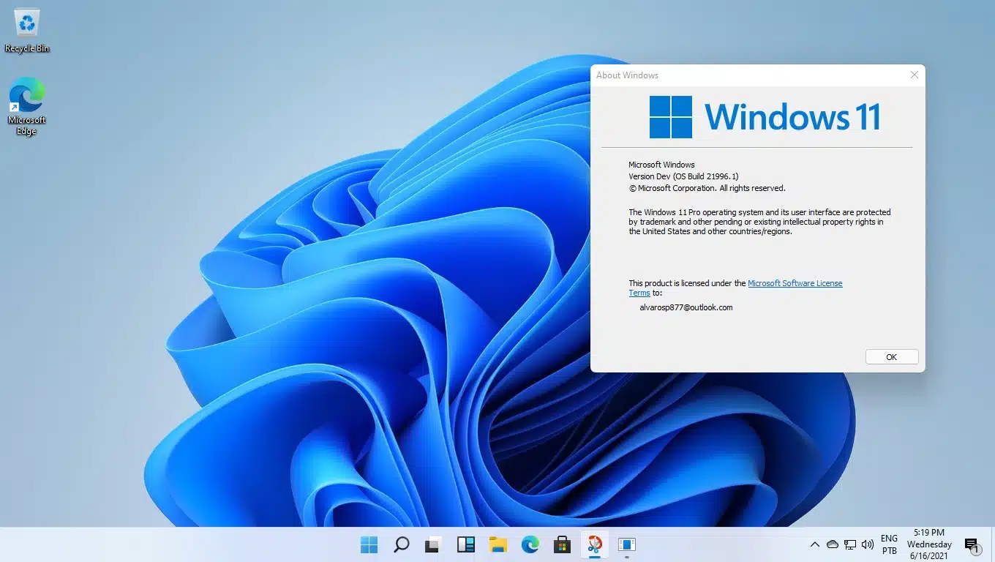Open Microsoft Store from the taskbar
This screenshot has height=562, width=995.
click(x=562, y=544)
